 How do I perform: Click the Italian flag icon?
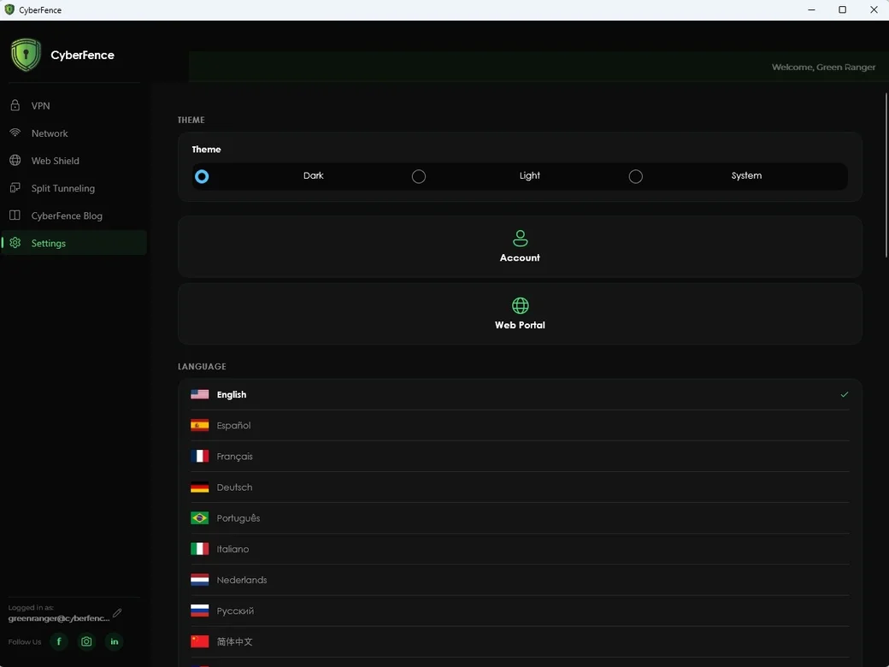point(199,549)
